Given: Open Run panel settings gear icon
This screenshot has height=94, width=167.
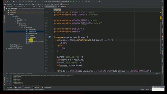Looking at the screenshot, I should click(x=157, y=74).
